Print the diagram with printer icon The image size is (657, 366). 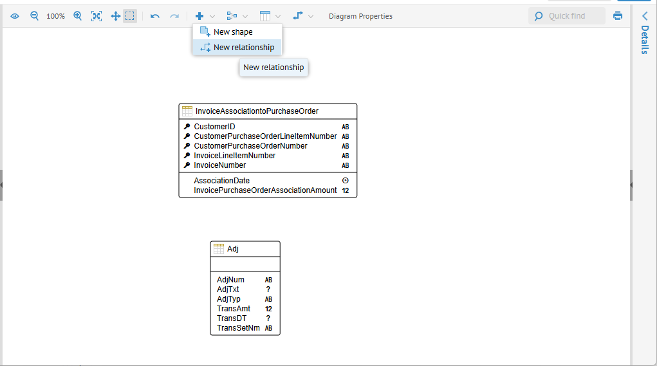tap(618, 16)
